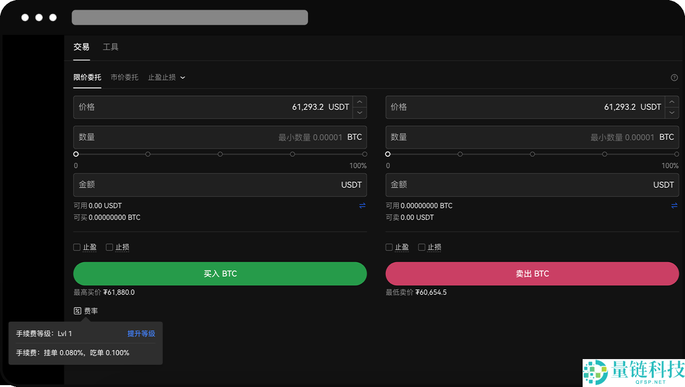This screenshot has width=685, height=387.
Task: Select the 限价委托 order tab
Action: (x=87, y=77)
